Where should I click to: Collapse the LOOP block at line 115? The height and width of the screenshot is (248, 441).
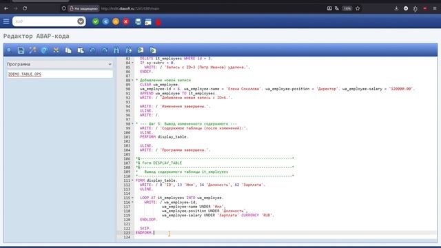point(132,198)
